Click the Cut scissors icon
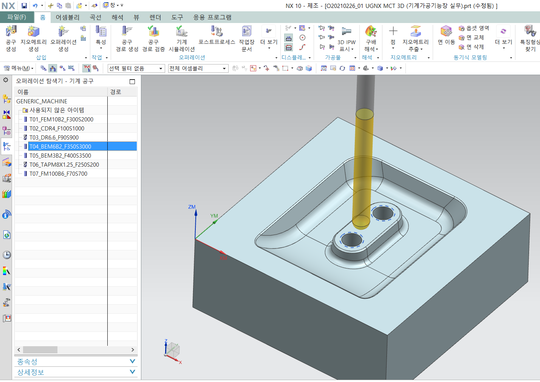 click(x=51, y=6)
